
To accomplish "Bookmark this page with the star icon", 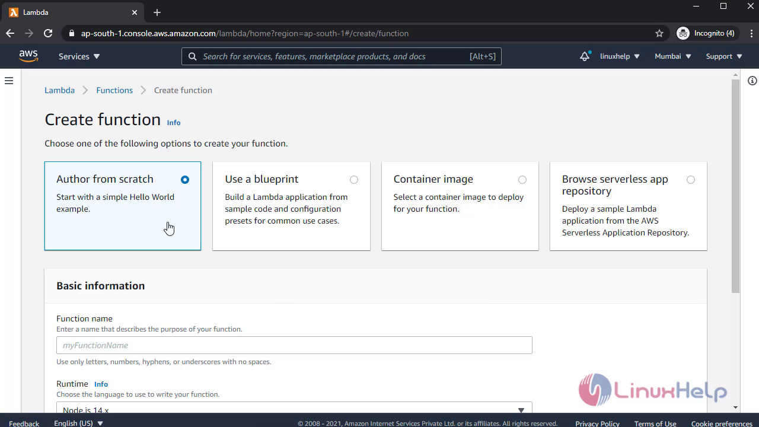I will (x=659, y=33).
